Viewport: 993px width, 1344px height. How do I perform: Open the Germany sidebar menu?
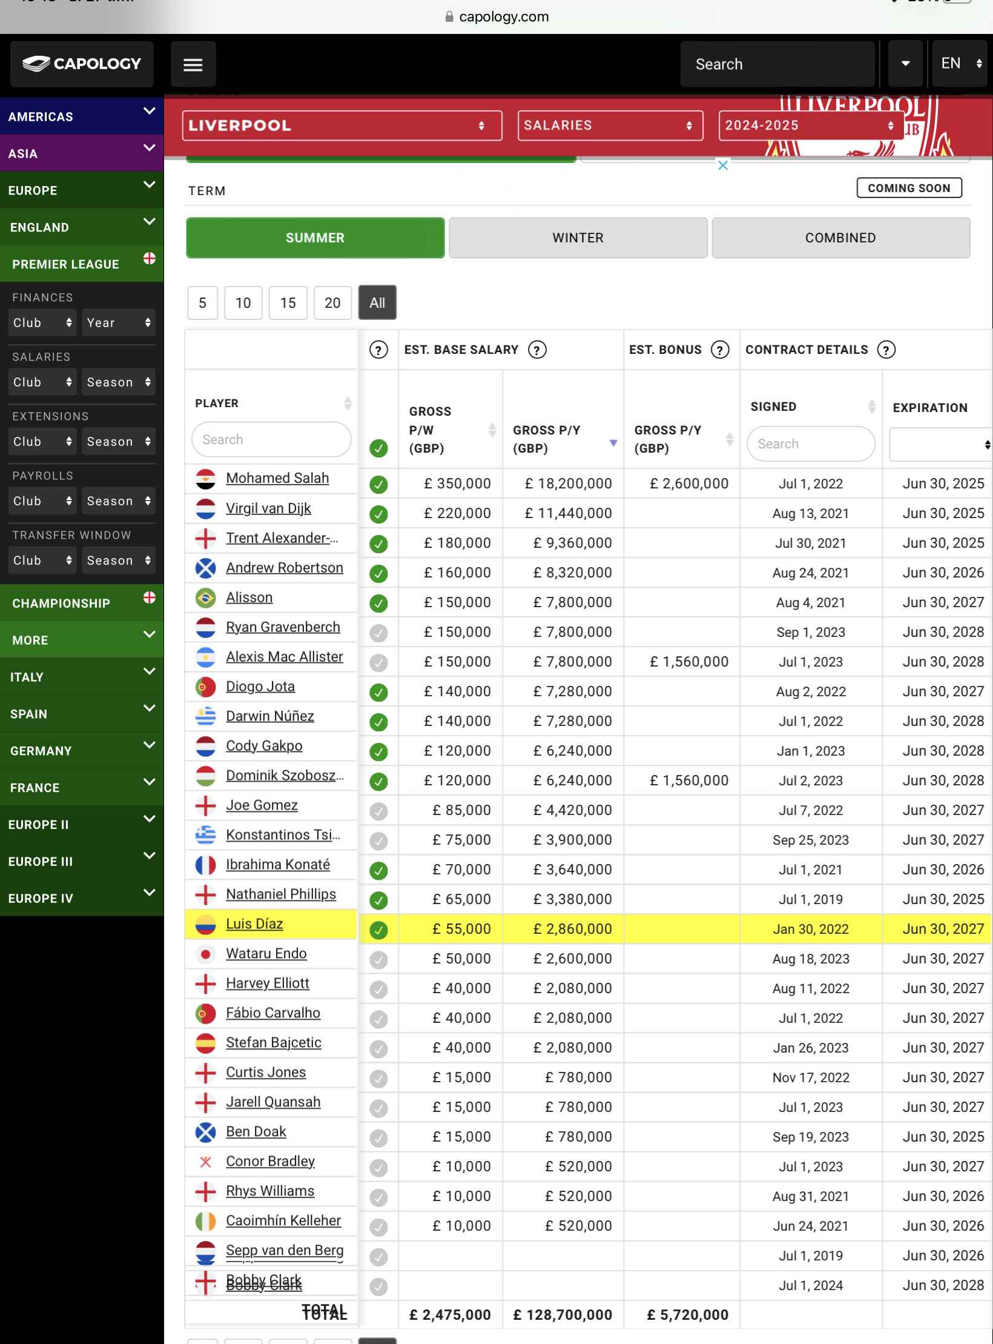pos(82,751)
